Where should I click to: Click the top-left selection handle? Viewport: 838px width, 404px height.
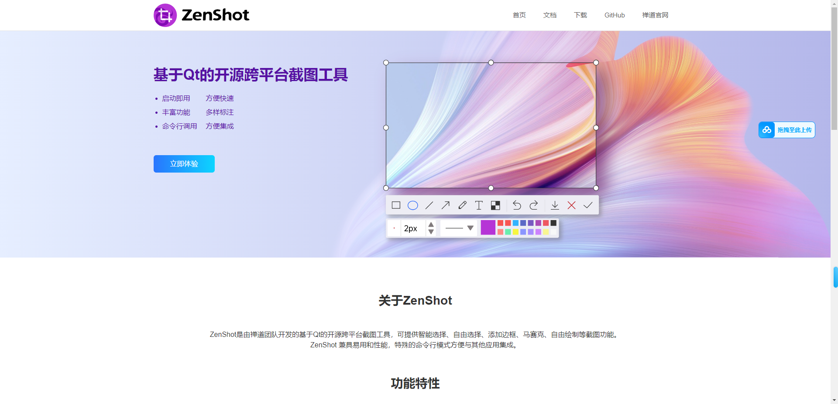(386, 63)
